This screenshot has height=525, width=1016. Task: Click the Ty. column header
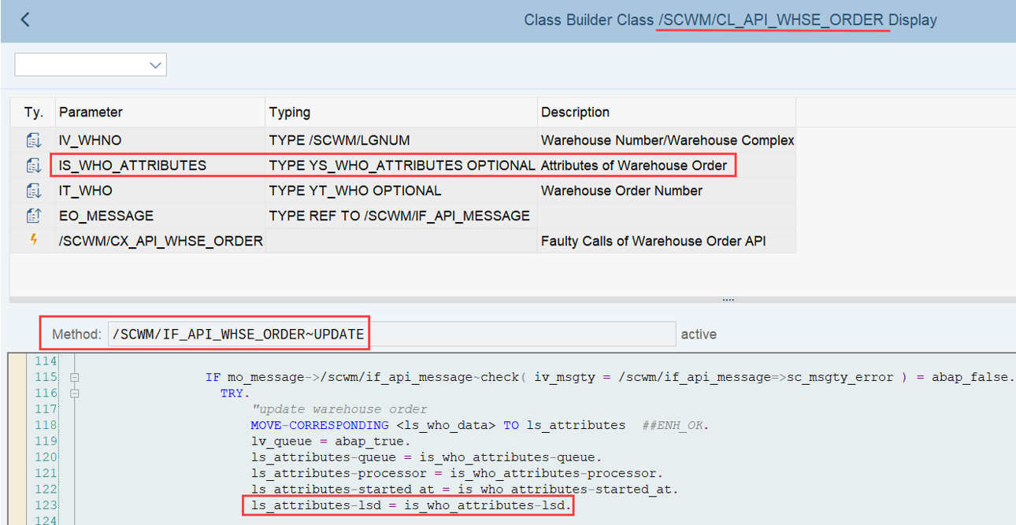[x=33, y=113]
